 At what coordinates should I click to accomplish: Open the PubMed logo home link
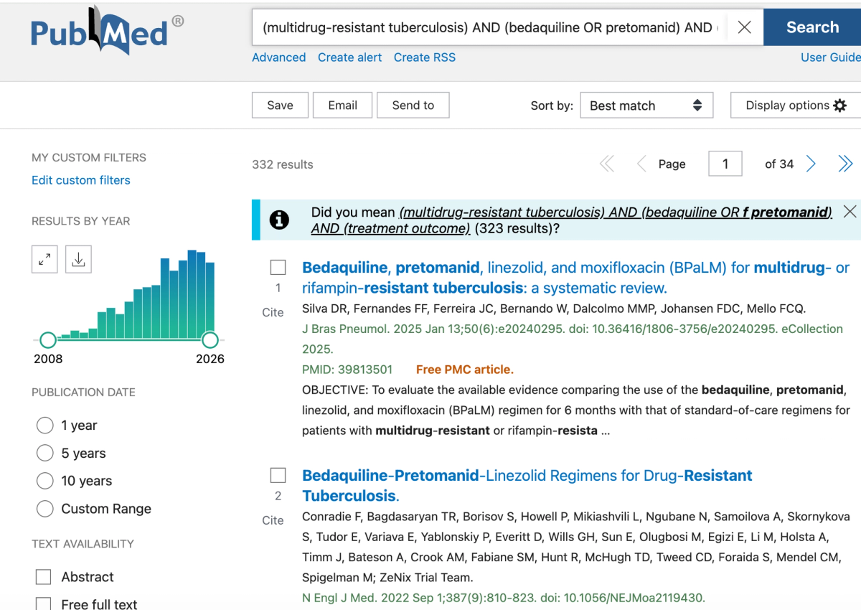(107, 32)
